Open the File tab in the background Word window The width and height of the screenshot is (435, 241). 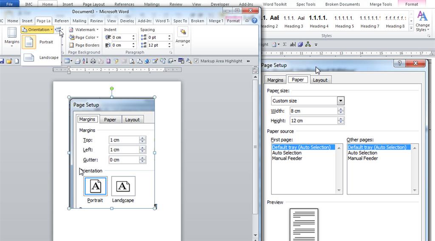click(x=9, y=4)
